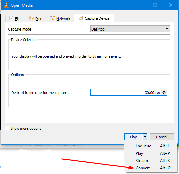Viewport: 179px width, 174px height.
Task: Click the File tab's play-file icon
Action: [x=11, y=18]
